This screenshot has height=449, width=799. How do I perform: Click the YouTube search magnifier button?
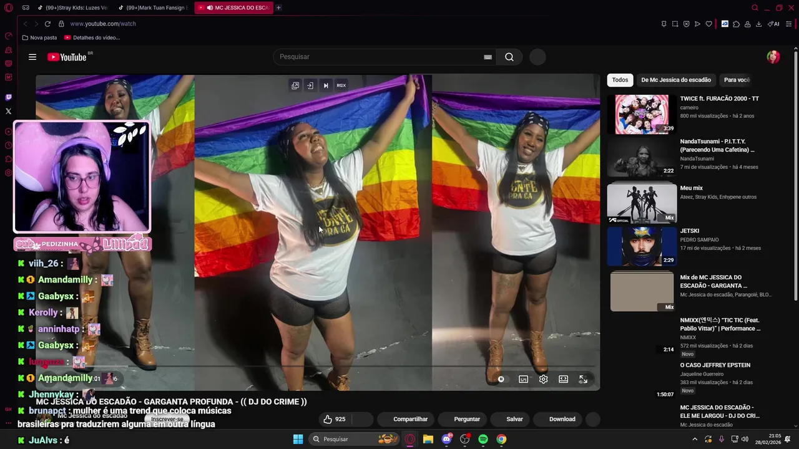click(509, 57)
